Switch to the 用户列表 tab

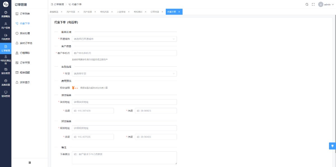(71, 12)
